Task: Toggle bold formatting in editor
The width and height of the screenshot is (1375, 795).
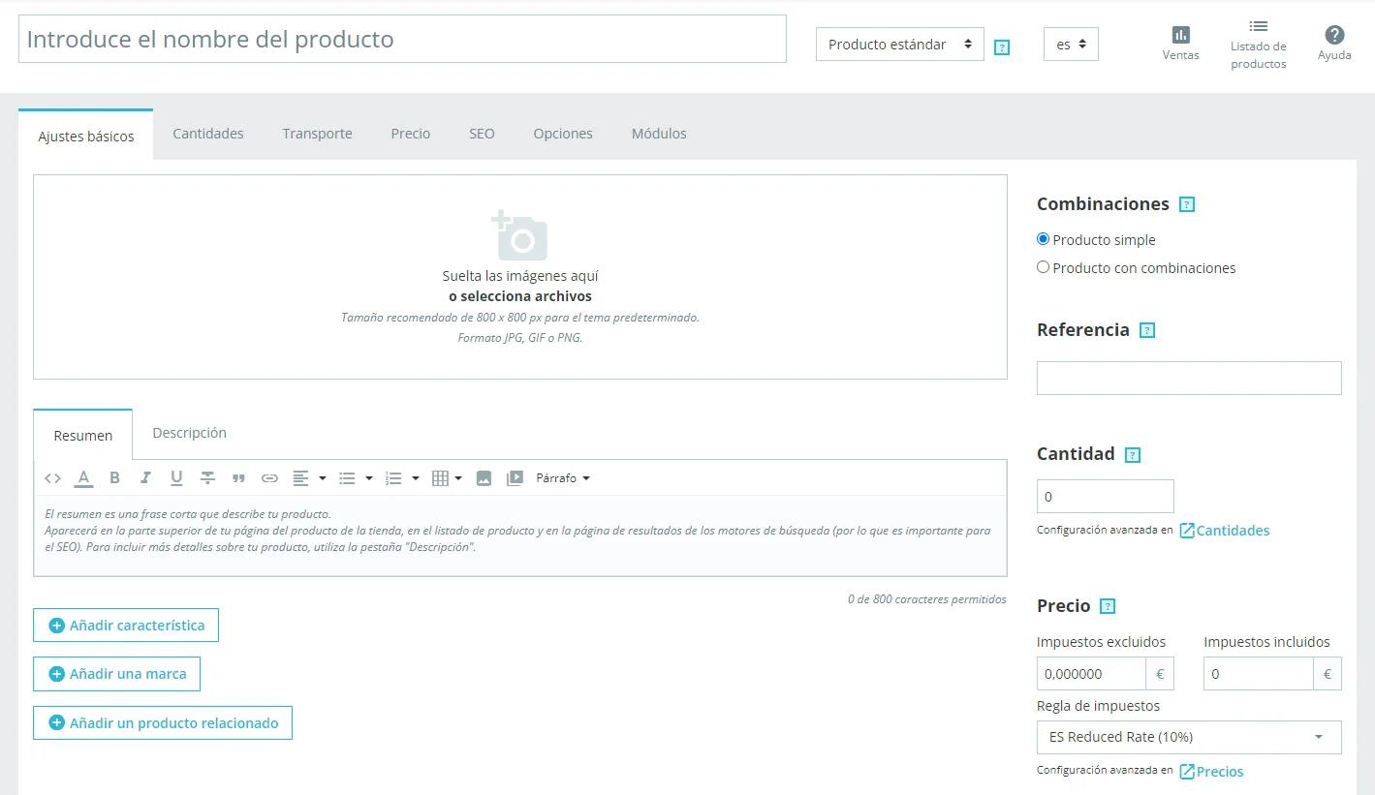Action: click(x=114, y=478)
